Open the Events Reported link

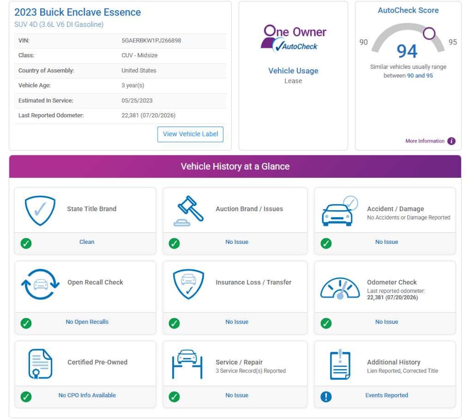pos(387,395)
